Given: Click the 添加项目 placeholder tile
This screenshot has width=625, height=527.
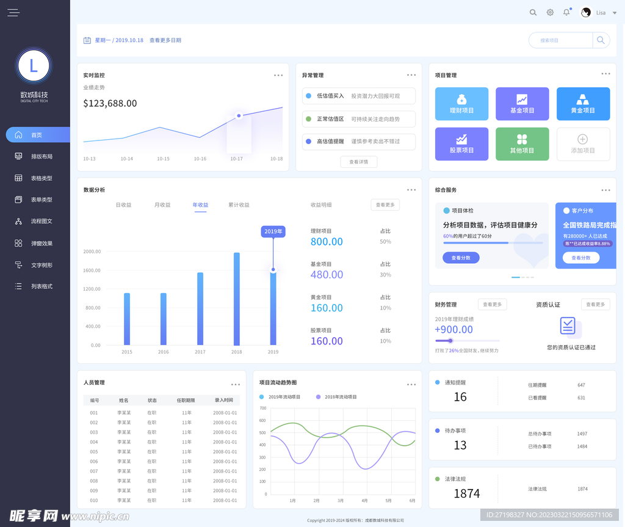Looking at the screenshot, I should point(583,144).
